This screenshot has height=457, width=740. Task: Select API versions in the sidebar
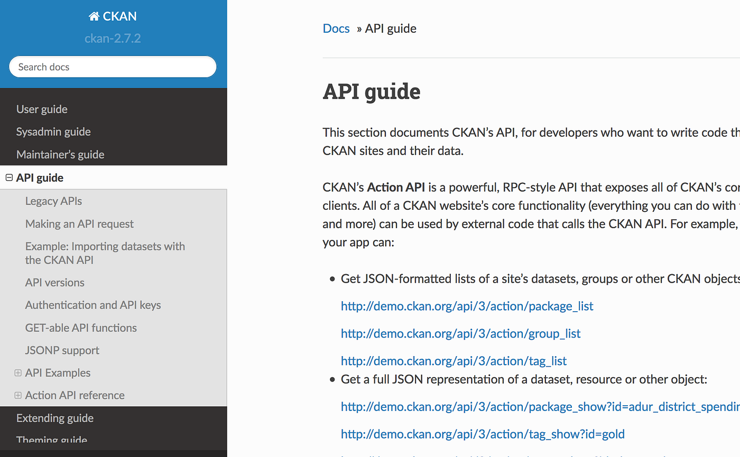(54, 282)
